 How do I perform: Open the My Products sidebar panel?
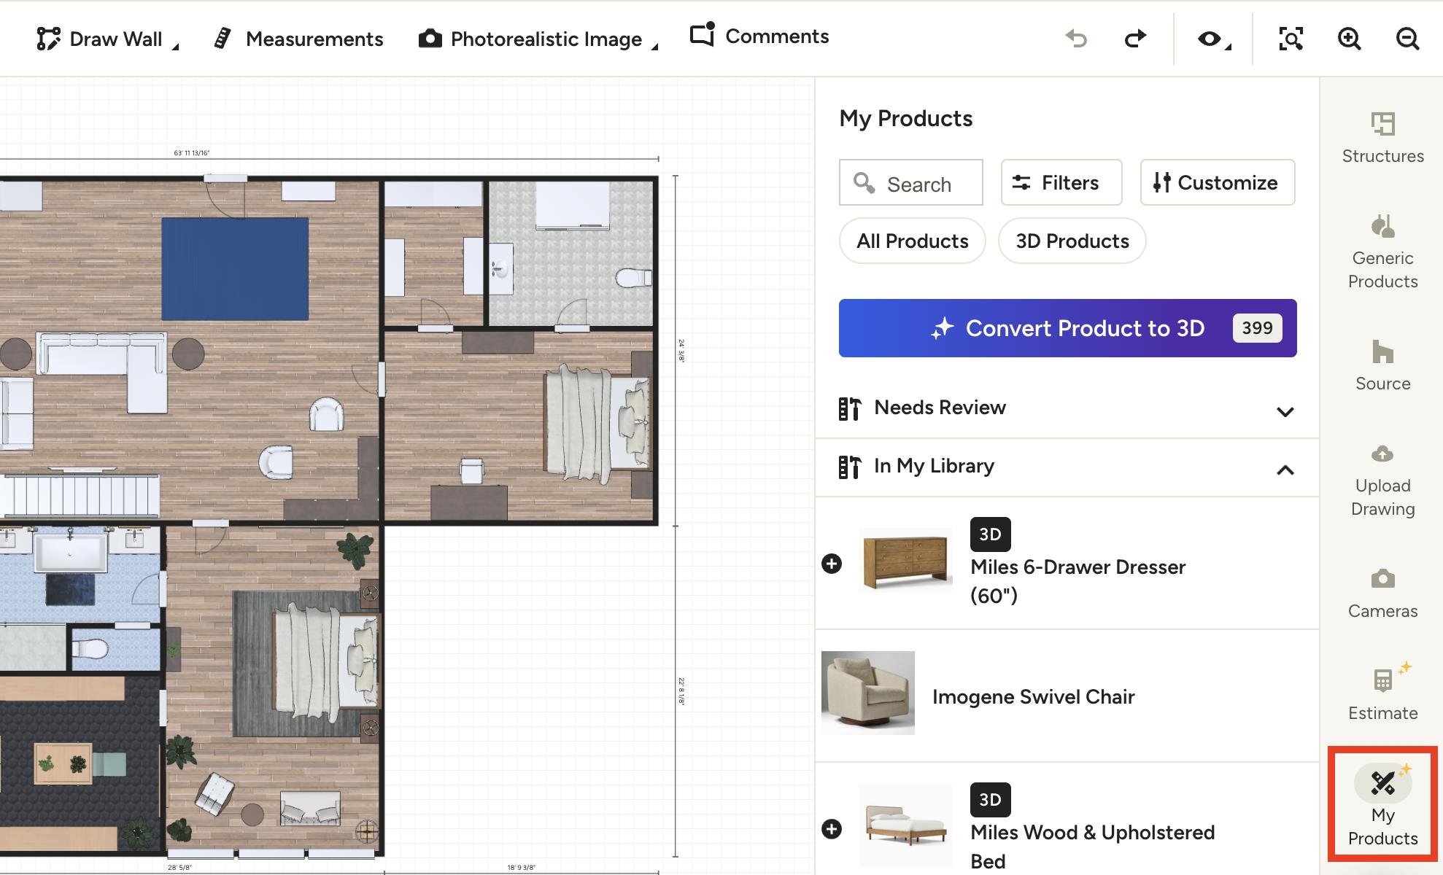click(x=1382, y=804)
